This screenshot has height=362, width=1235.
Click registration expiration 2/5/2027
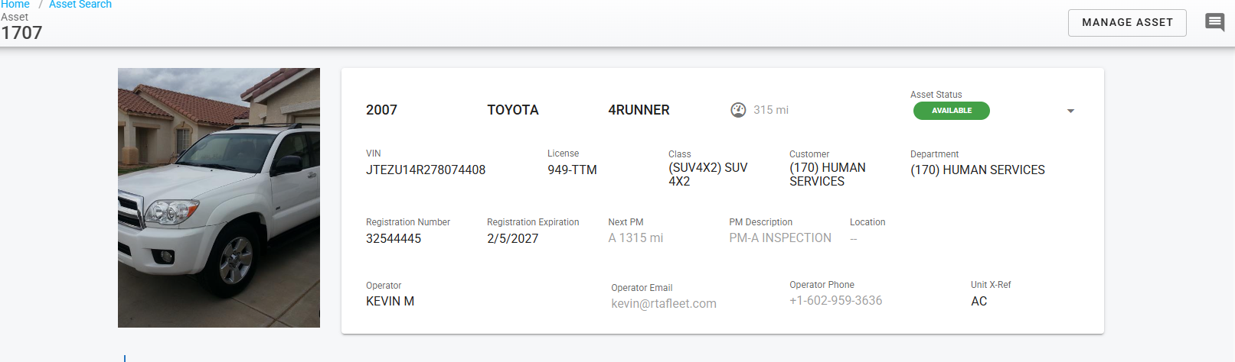(x=513, y=238)
